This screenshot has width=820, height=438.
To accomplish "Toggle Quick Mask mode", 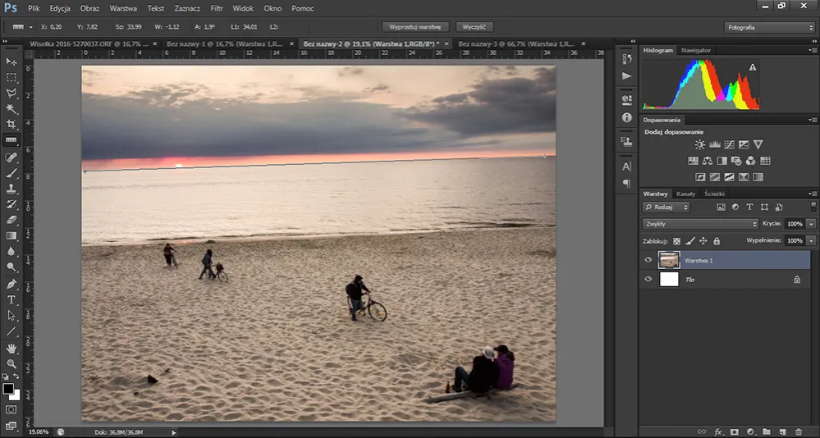I will (x=11, y=410).
